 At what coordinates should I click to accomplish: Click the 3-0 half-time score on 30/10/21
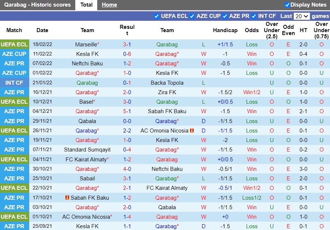tap(303, 169)
